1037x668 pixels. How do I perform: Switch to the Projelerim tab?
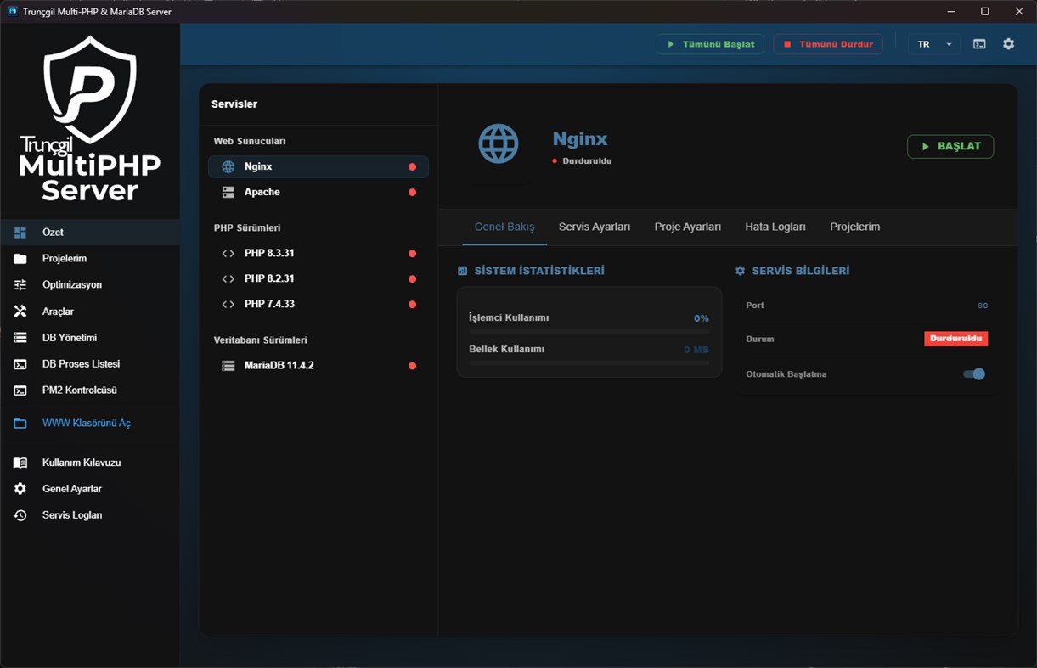(855, 227)
